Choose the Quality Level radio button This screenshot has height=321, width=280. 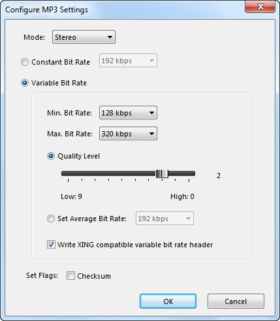click(51, 156)
